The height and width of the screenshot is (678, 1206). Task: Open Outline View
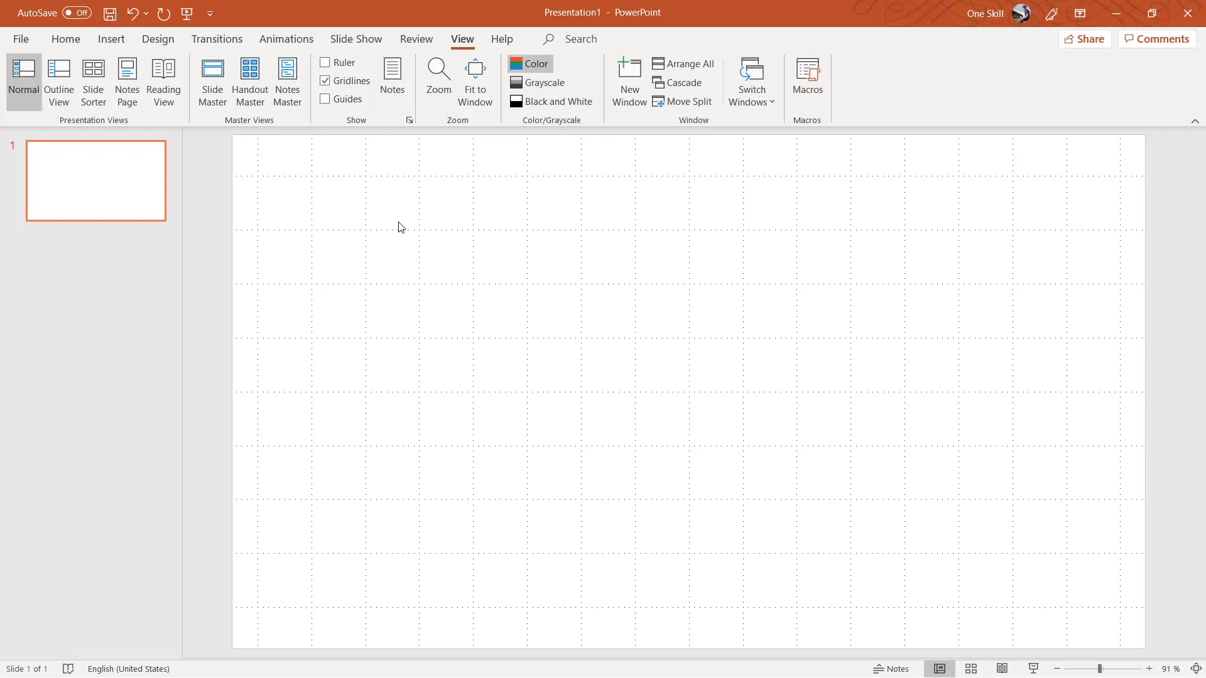coord(59,82)
